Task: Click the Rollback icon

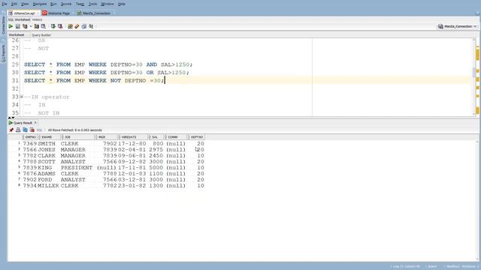Action: click(x=60, y=27)
